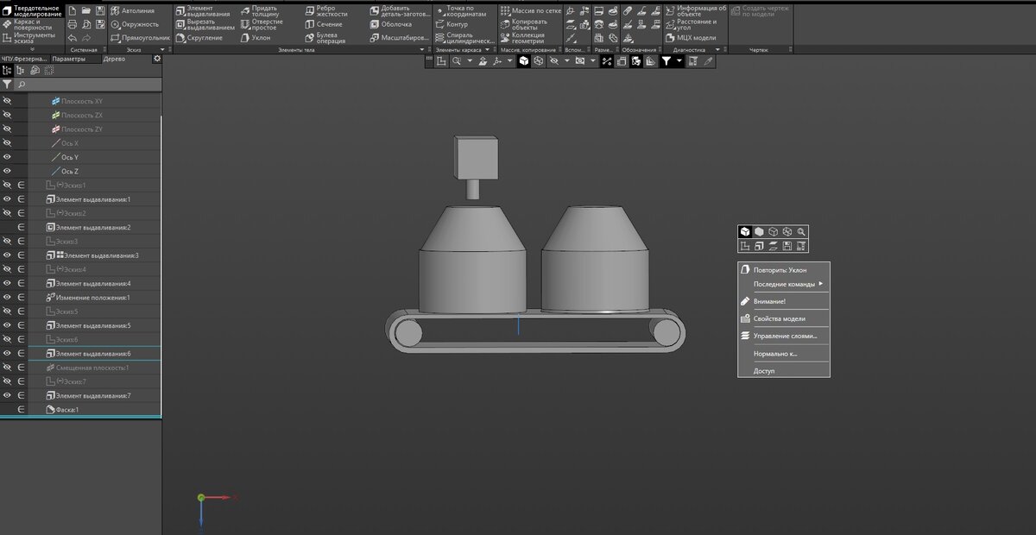Choose Свойства модели in context menu
The image size is (1036, 535).
point(783,318)
